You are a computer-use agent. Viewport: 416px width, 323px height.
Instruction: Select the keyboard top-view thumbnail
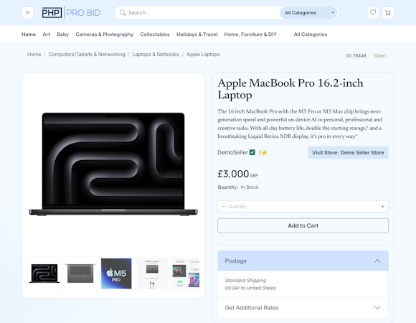click(80, 273)
